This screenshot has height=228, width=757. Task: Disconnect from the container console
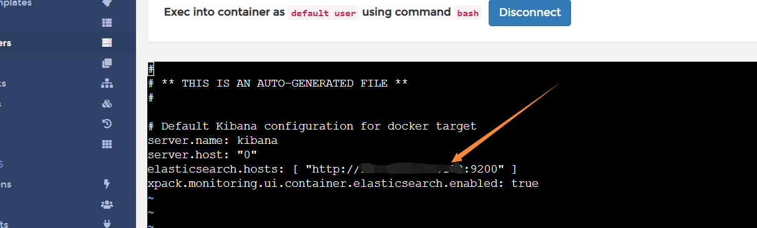(x=530, y=12)
